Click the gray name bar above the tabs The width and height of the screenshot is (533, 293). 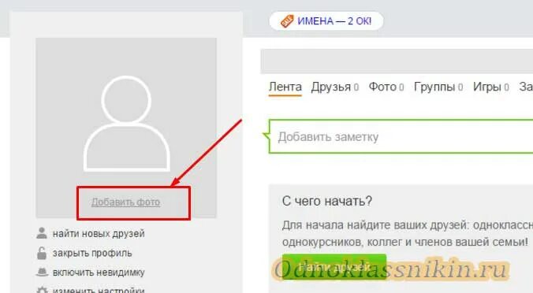click(x=397, y=61)
